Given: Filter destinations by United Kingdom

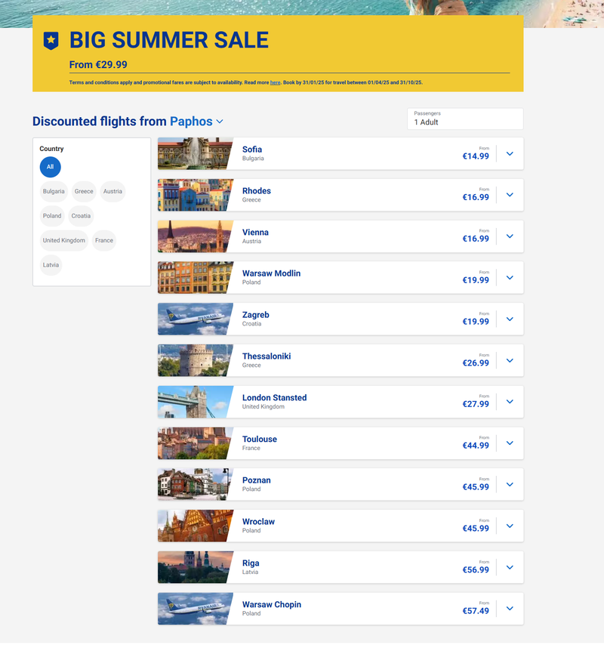Looking at the screenshot, I should coord(64,241).
